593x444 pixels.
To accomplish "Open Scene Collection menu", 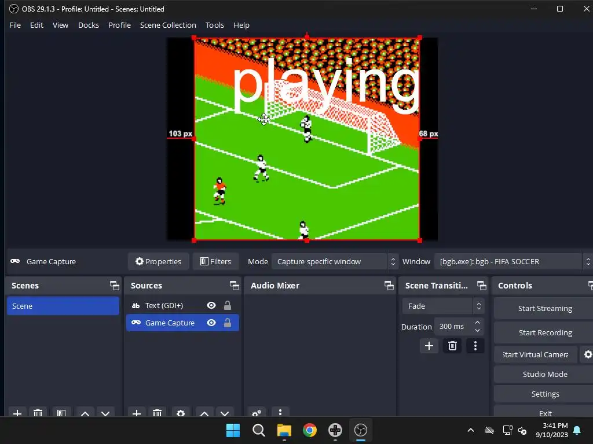I will point(168,25).
